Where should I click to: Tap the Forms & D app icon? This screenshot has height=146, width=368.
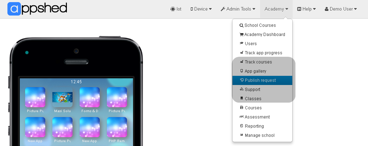[x=90, y=97]
